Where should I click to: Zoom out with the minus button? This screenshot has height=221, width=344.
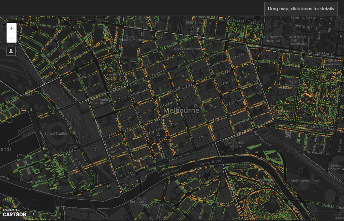tap(12, 38)
